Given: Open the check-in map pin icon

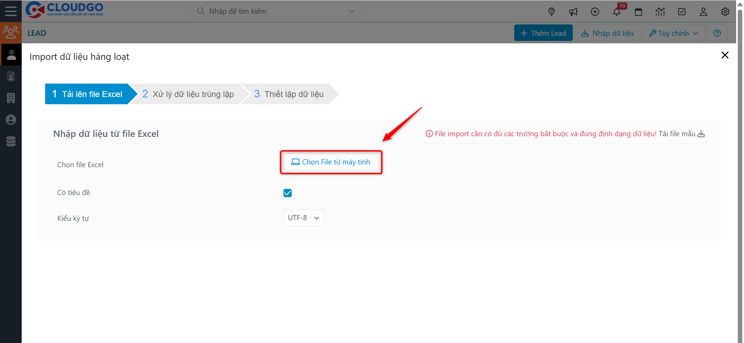Looking at the screenshot, I should 551,11.
